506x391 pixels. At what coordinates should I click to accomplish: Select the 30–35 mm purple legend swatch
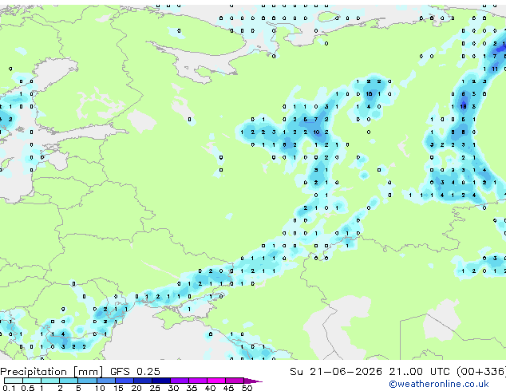coord(179,381)
